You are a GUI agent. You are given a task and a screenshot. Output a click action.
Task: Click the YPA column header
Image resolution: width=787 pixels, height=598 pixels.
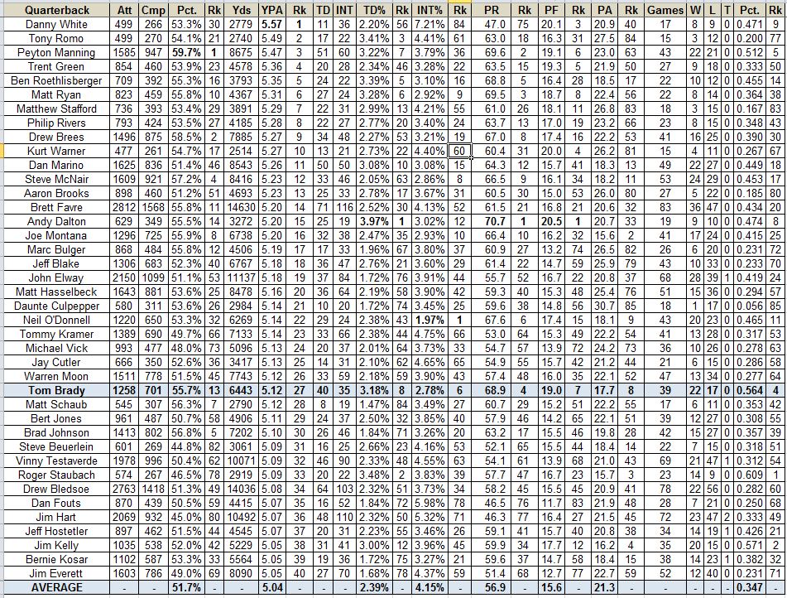271,10
